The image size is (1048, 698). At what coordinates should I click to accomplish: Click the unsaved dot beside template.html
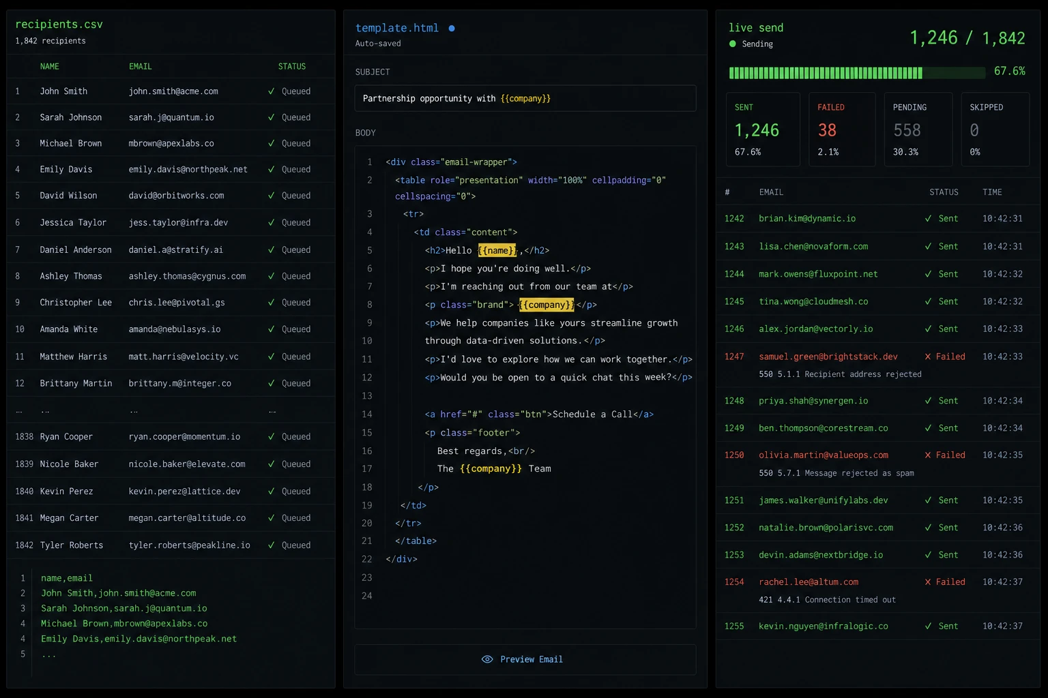pos(452,29)
